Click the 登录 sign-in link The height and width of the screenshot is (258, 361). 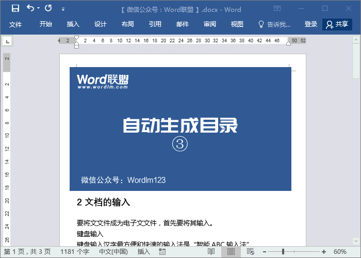coord(311,24)
